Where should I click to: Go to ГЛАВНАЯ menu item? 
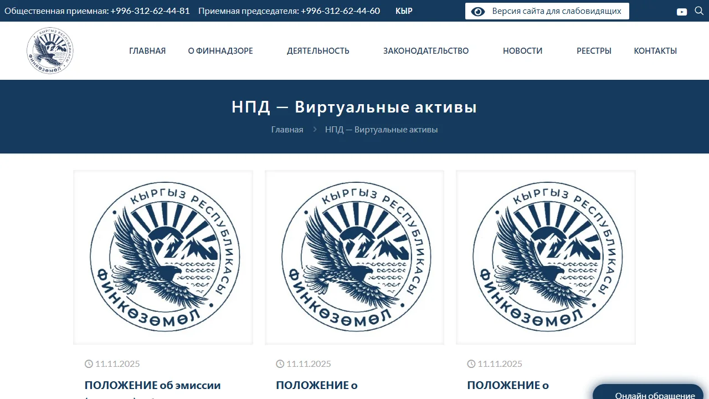147,51
